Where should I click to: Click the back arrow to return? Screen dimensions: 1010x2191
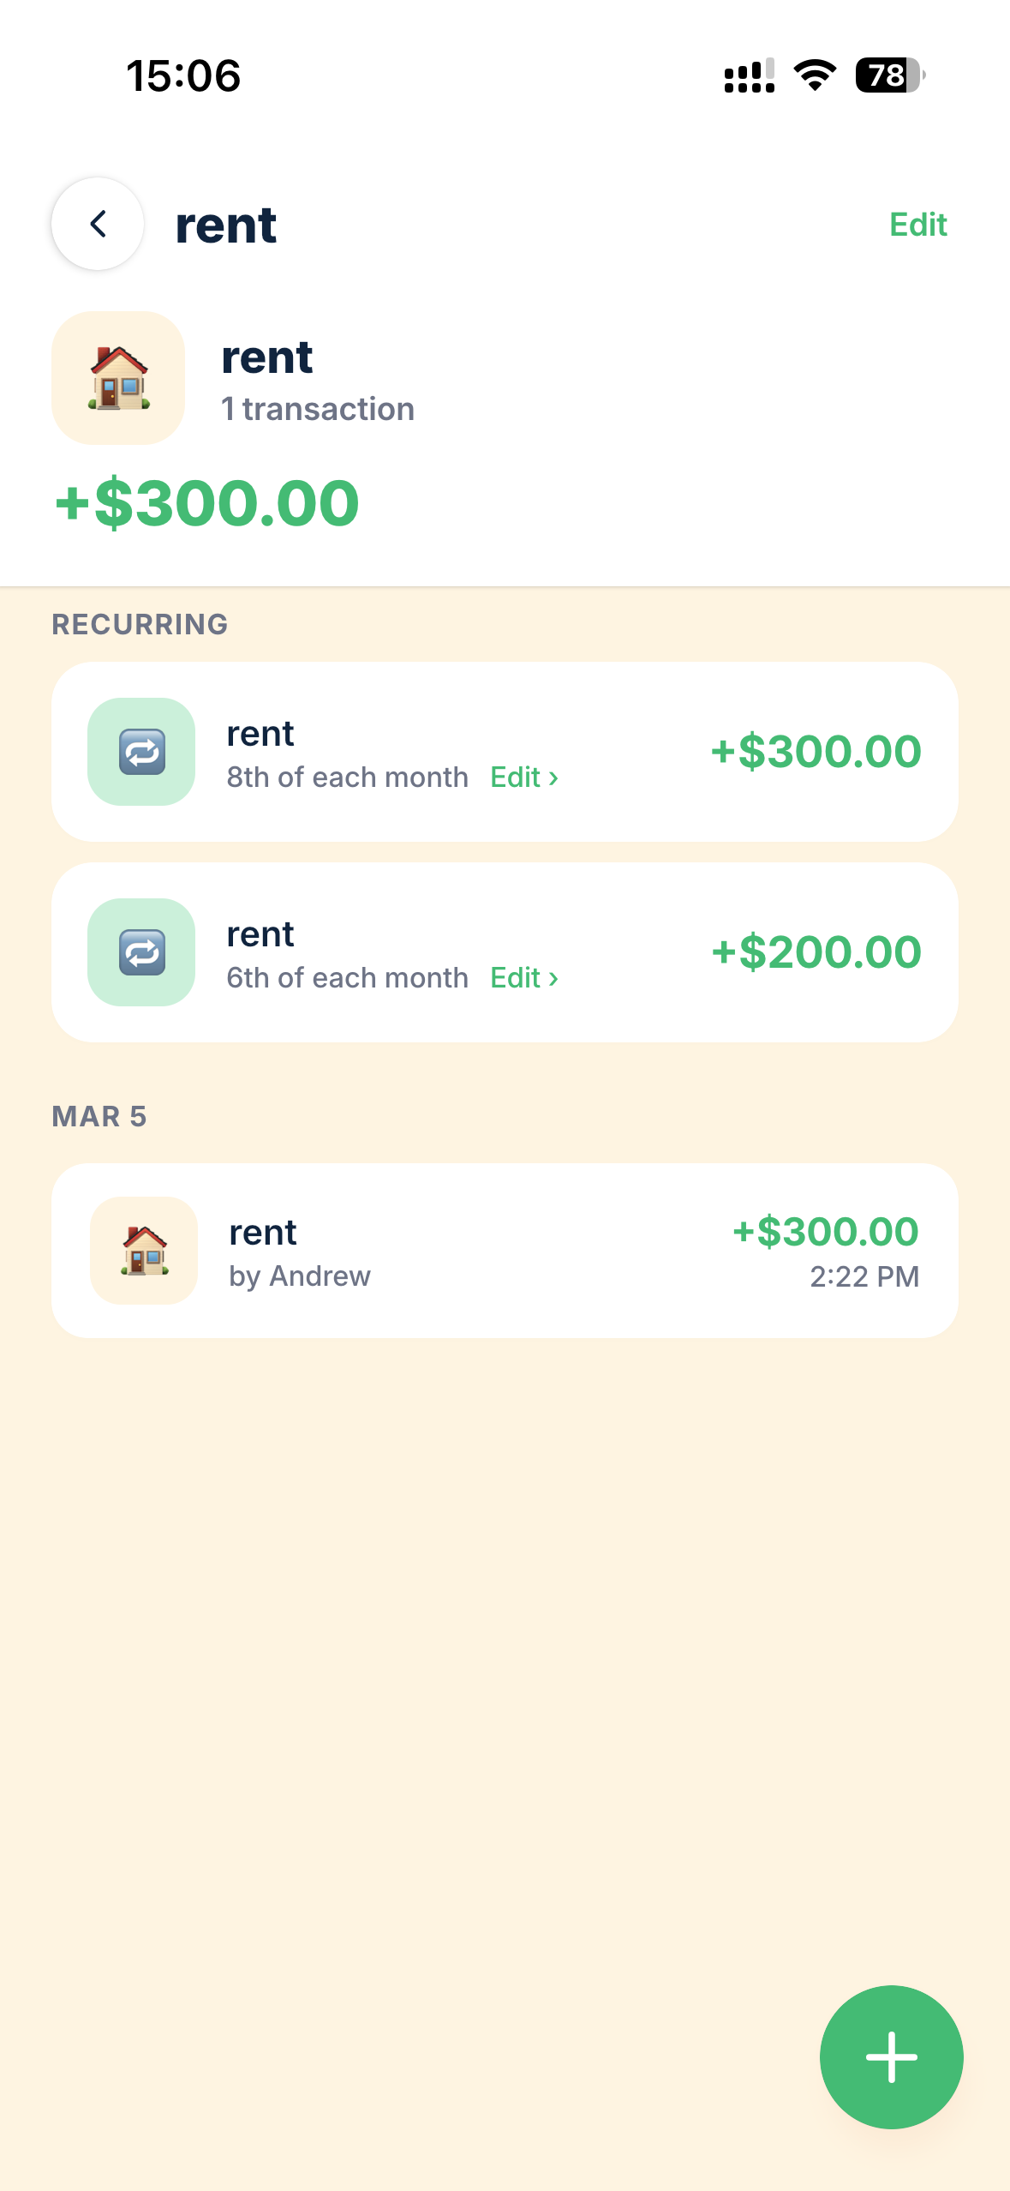click(97, 224)
